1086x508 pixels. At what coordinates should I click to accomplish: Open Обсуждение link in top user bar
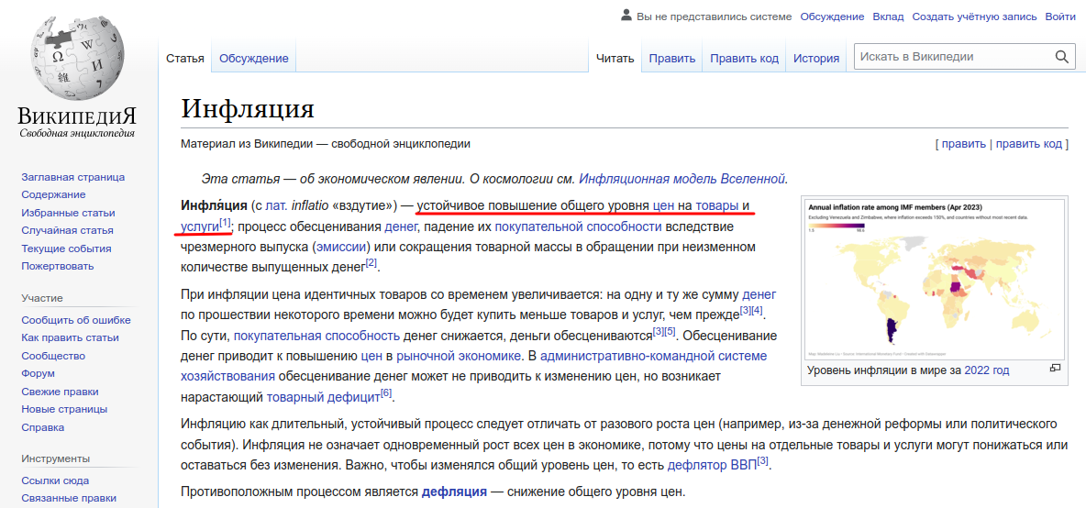tap(832, 16)
